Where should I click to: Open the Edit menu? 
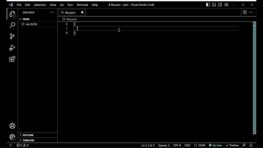pyautogui.click(x=28, y=5)
